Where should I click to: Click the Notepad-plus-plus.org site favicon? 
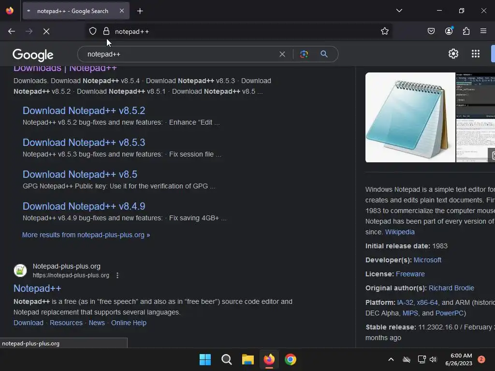pyautogui.click(x=20, y=271)
